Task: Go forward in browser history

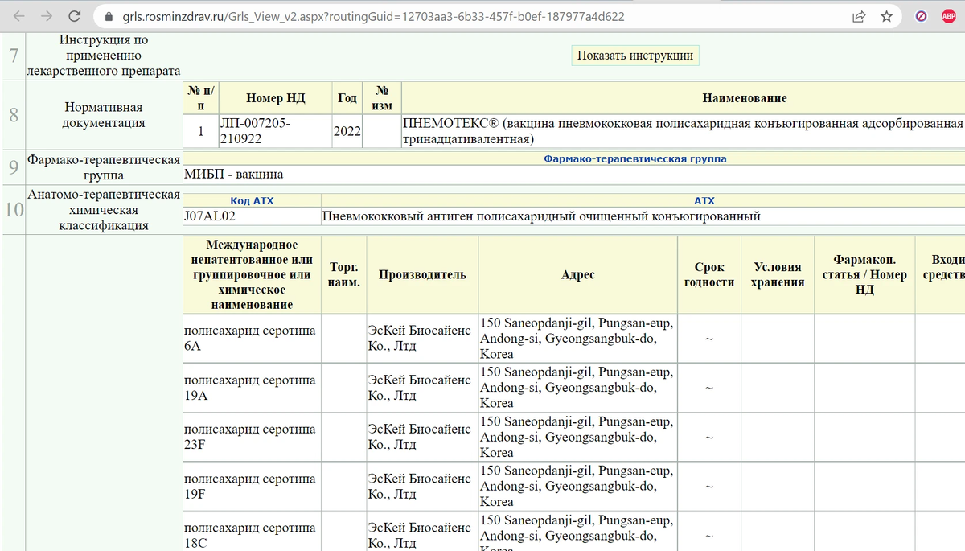Action: tap(46, 16)
